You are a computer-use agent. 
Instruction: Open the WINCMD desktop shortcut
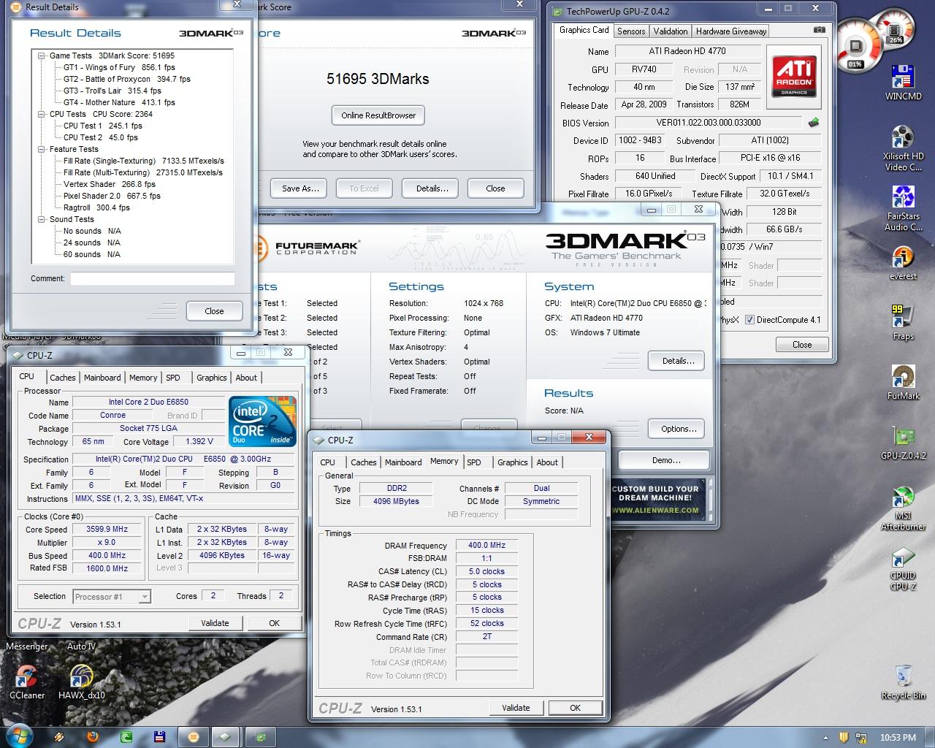click(x=903, y=83)
